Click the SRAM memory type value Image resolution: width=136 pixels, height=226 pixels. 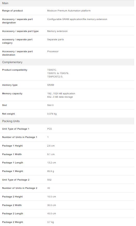pyautogui.click(x=51, y=85)
